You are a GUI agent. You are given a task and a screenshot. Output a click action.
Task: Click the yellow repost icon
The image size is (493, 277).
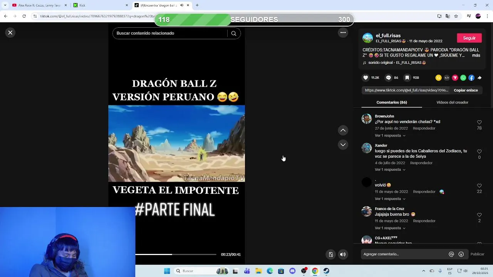point(438,78)
